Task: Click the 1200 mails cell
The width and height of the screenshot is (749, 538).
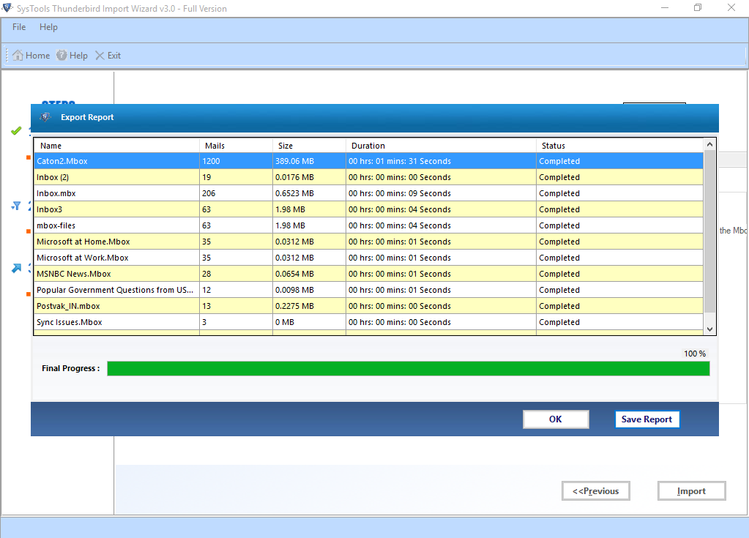Action: coord(236,161)
